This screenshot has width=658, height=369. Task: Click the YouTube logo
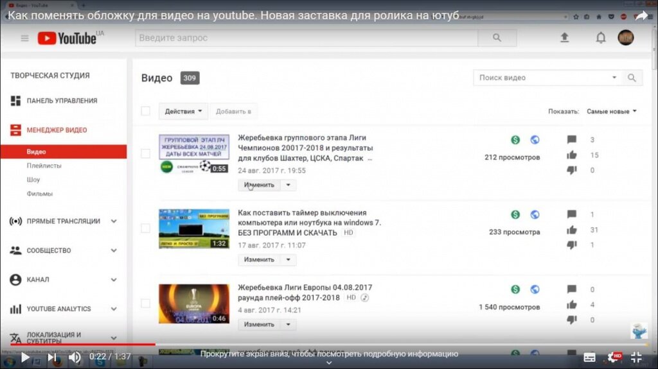tap(67, 38)
